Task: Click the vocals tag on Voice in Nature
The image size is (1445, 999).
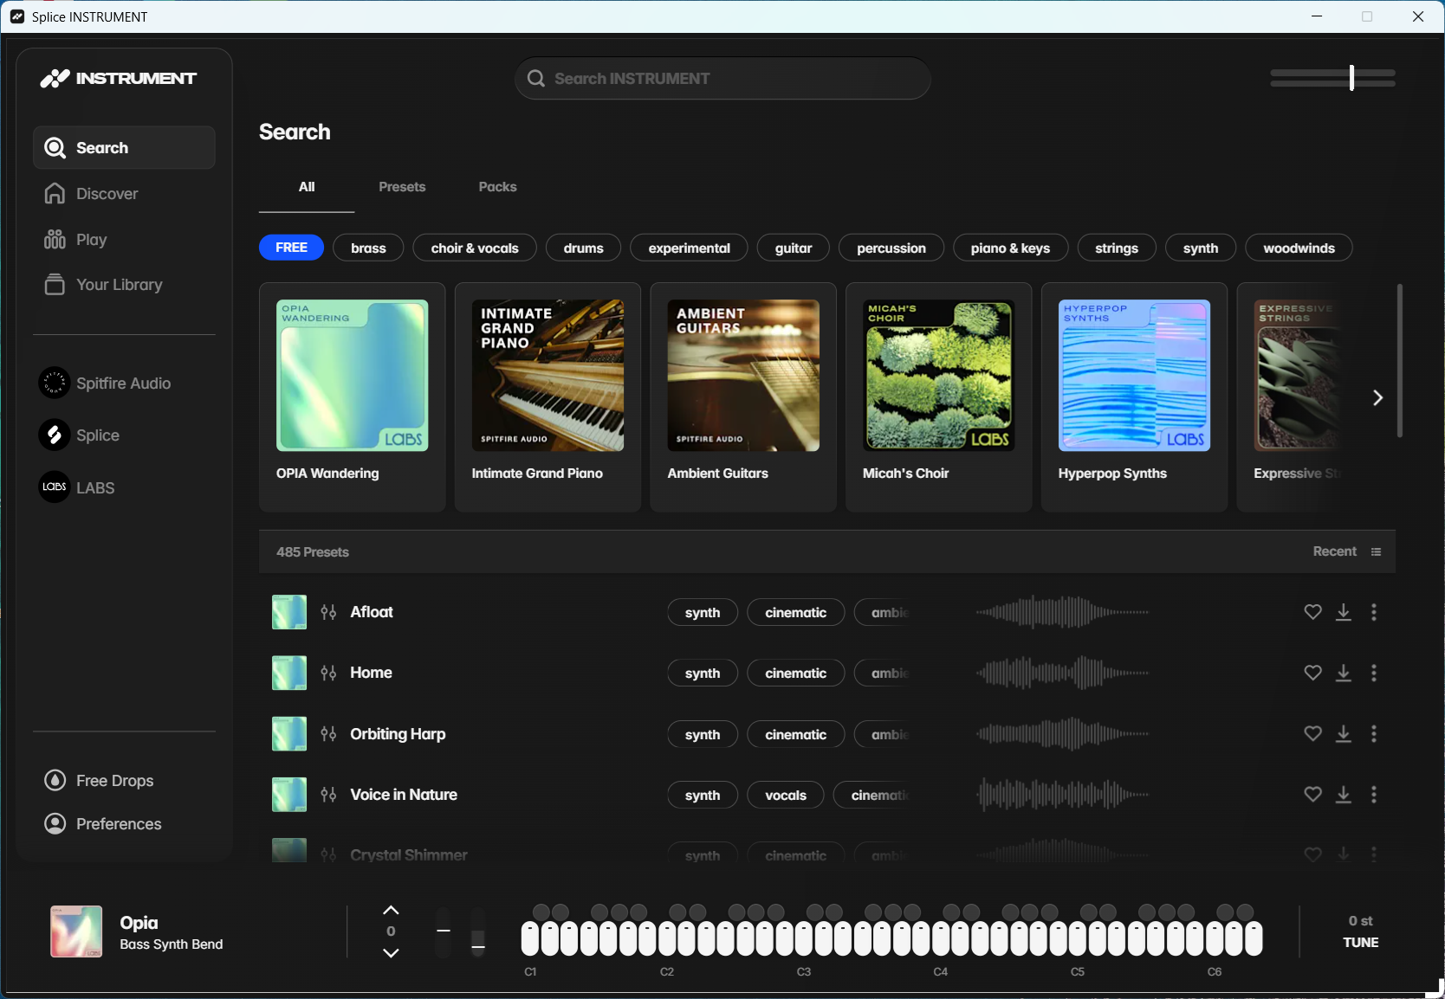Action: pos(786,795)
